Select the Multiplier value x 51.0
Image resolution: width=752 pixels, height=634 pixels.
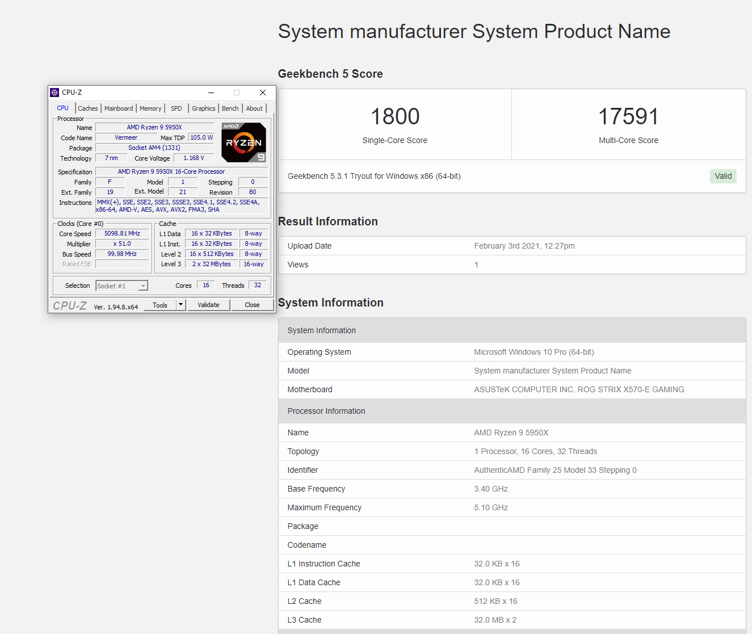(x=122, y=243)
